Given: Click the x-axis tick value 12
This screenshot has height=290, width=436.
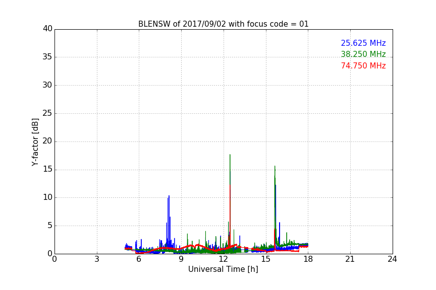Looking at the screenshot, I should coord(224,259).
